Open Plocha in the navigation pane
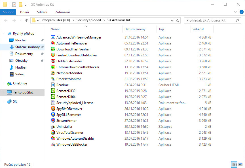This screenshot has width=245, height=168. pyautogui.click(x=20, y=40)
